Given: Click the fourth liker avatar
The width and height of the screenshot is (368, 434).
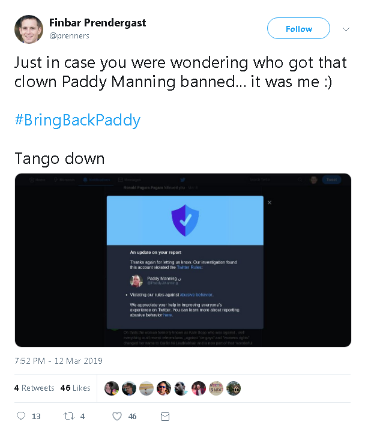Looking at the screenshot, I should pos(164,388).
